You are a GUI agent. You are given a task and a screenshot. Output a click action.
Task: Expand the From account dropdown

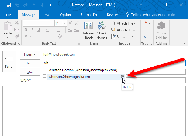click(30, 54)
